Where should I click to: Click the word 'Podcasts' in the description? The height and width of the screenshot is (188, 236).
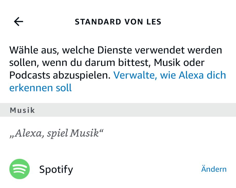pyautogui.click(x=30, y=75)
